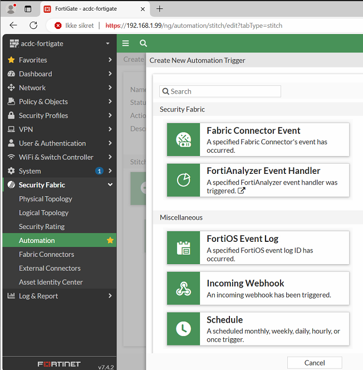Click the Automation favorite star icon
Screen dimensions: 363x370
pos(110,241)
